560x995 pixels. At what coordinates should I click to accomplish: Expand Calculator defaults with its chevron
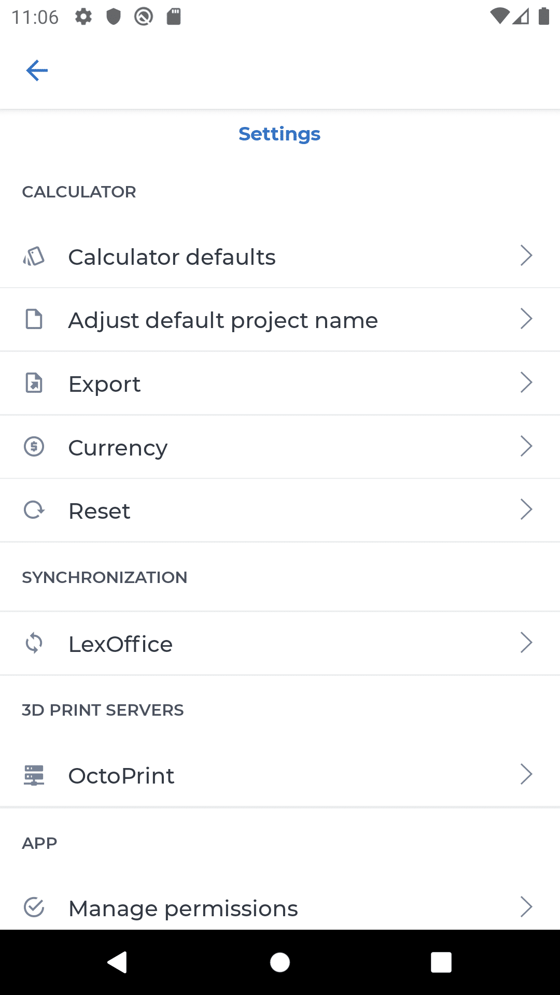(x=526, y=255)
